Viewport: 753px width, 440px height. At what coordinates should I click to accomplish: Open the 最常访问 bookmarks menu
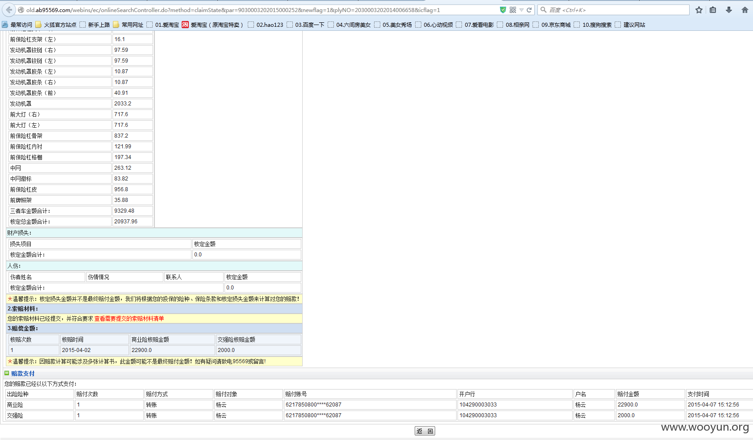click(17, 25)
